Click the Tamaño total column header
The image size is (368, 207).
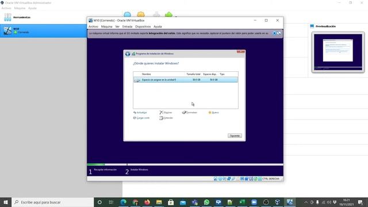point(193,74)
